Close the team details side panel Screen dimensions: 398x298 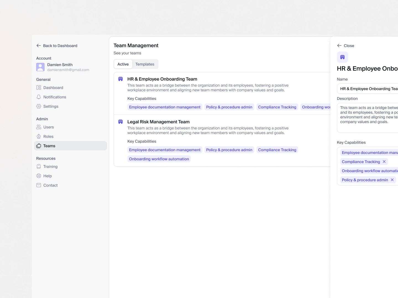(x=345, y=46)
